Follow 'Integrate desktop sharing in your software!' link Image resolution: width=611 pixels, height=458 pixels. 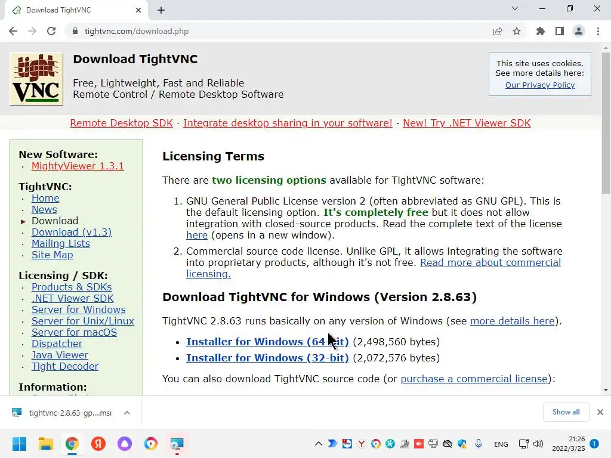tap(288, 123)
